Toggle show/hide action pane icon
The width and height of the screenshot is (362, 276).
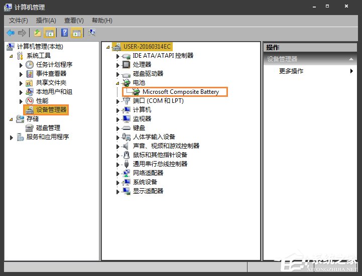pyautogui.click(x=76, y=33)
